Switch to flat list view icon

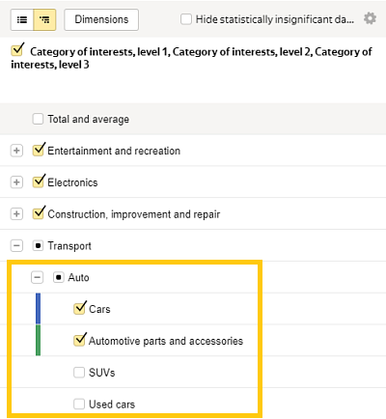pyautogui.click(x=22, y=20)
